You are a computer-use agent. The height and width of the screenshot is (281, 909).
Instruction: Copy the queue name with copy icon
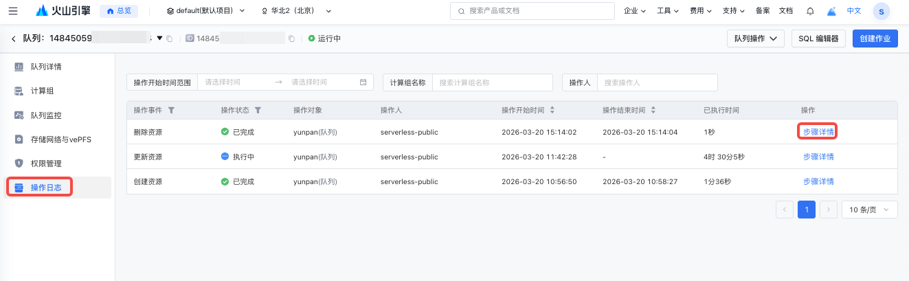pos(170,38)
